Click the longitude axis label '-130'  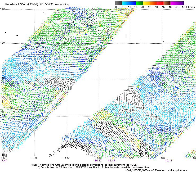(x=130, y=158)
